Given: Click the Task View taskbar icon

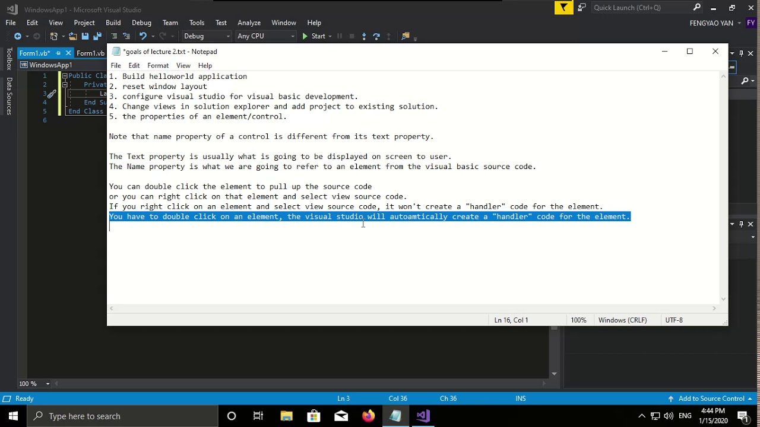Looking at the screenshot, I should tap(258, 416).
